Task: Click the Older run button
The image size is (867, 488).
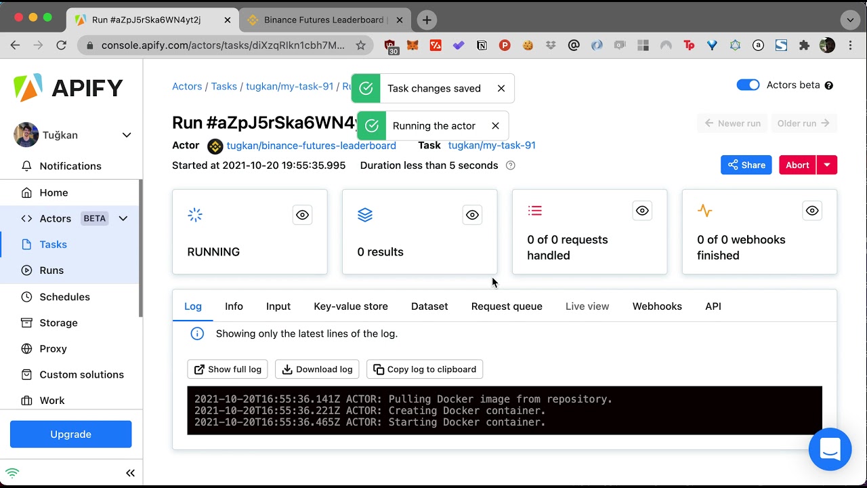Action: tap(803, 123)
